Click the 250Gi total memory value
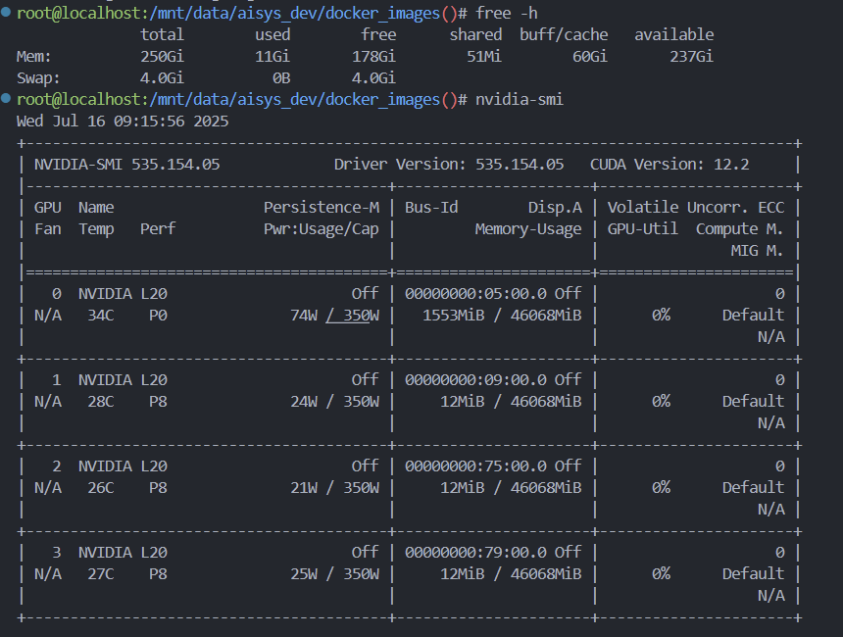 [163, 57]
